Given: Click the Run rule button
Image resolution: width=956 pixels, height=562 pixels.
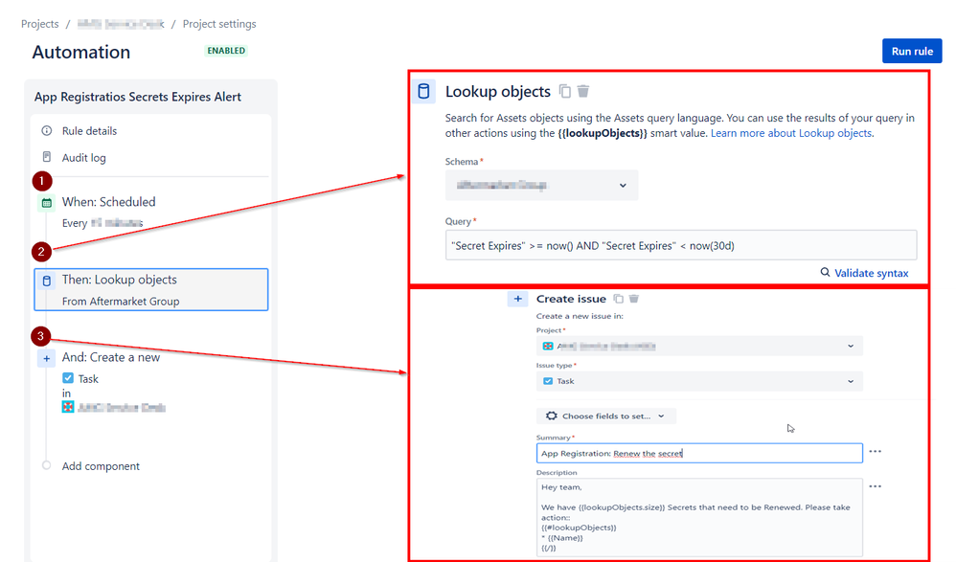Looking at the screenshot, I should pyautogui.click(x=912, y=51).
